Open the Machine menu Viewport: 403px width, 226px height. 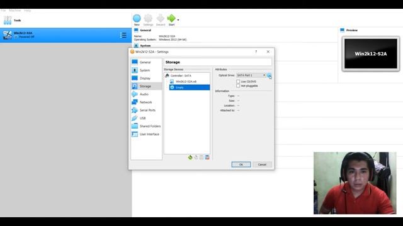tap(15, 11)
